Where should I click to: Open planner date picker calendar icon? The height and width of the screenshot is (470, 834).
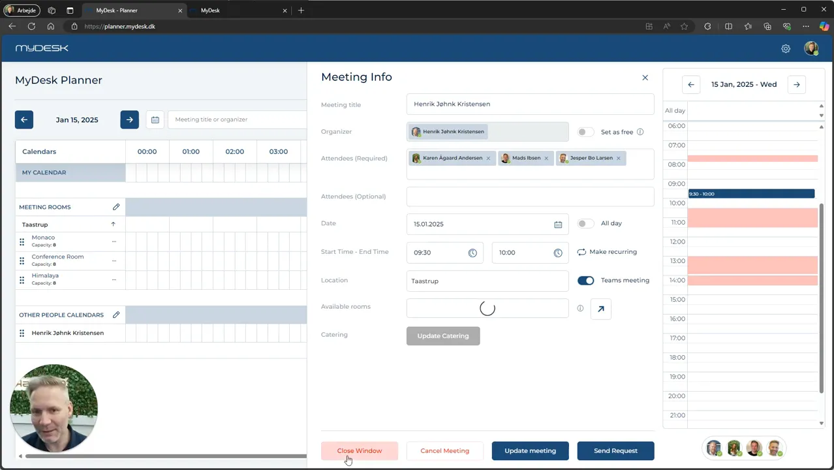(x=155, y=119)
